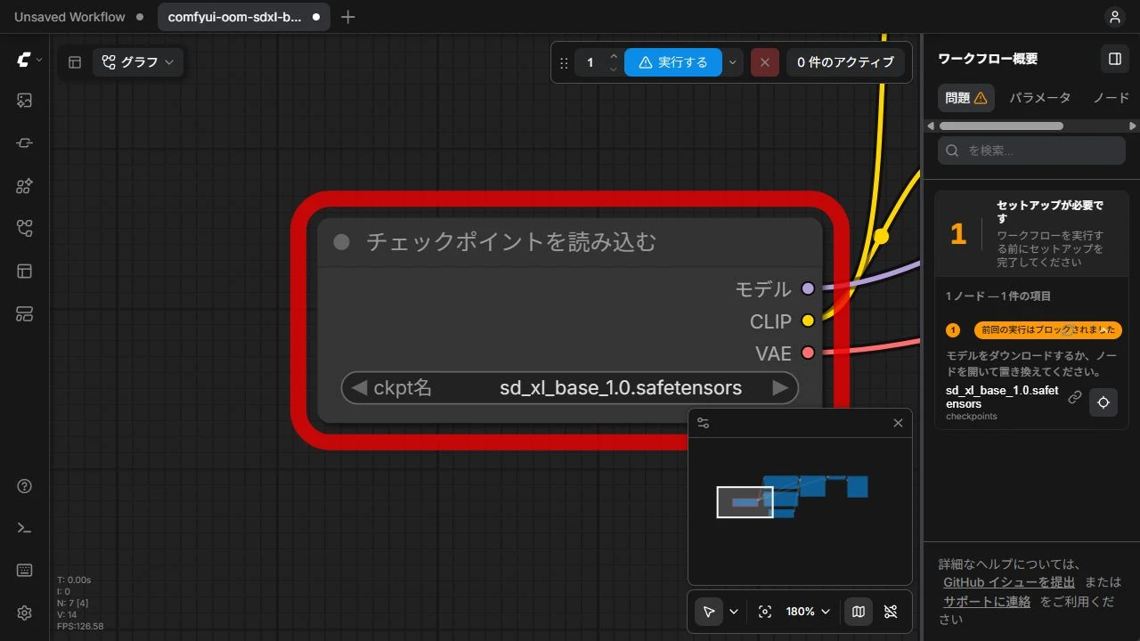Click the layout icon beside グラフ

75,62
